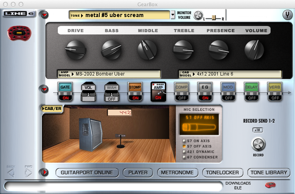
Task: Click the 57 OFF AXIS orange display label
Action: click(x=200, y=117)
